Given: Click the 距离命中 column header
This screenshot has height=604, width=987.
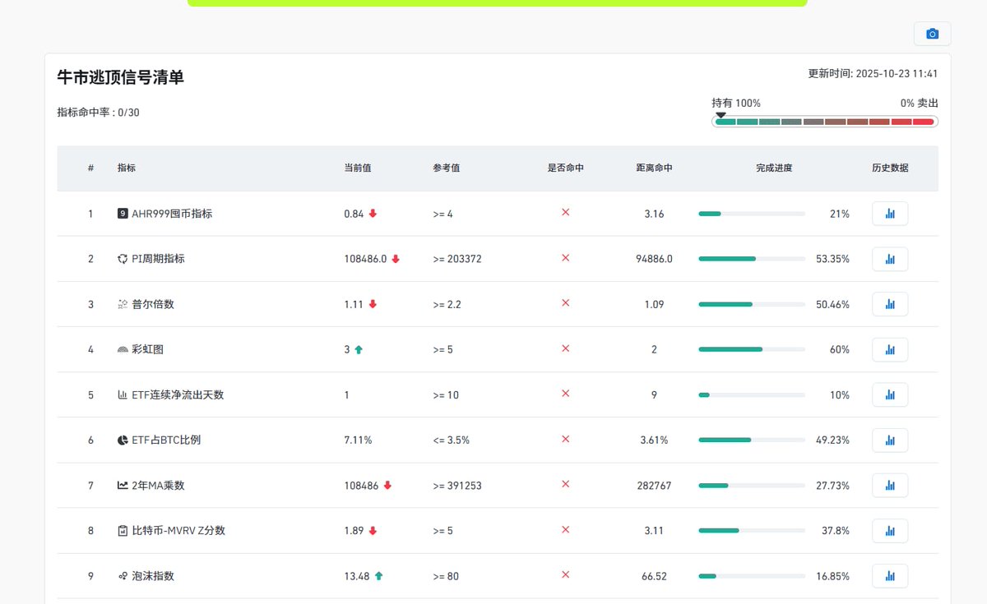Looking at the screenshot, I should click(654, 168).
